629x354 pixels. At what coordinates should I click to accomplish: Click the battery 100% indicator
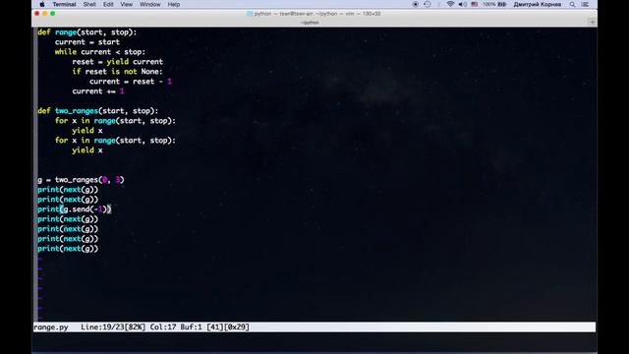pyautogui.click(x=494, y=4)
